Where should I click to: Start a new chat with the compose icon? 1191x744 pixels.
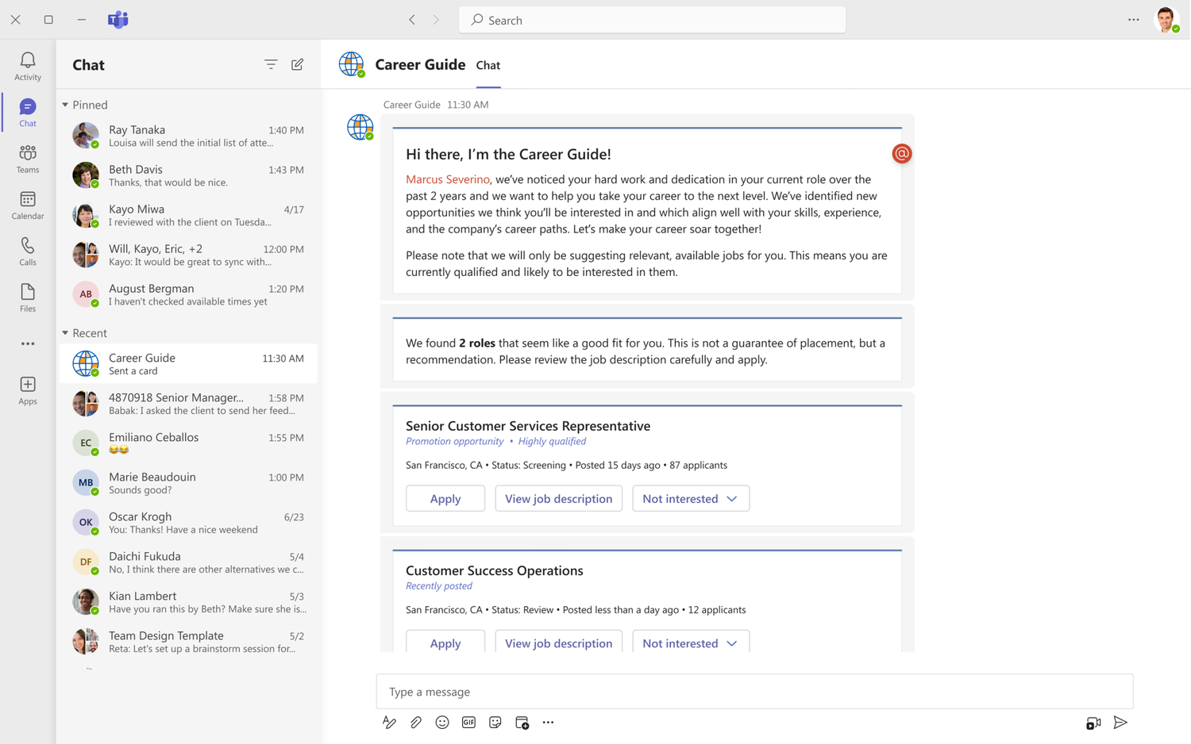297,64
